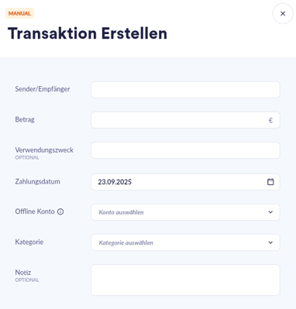Click the orange MANUAL badge

[x=19, y=13]
